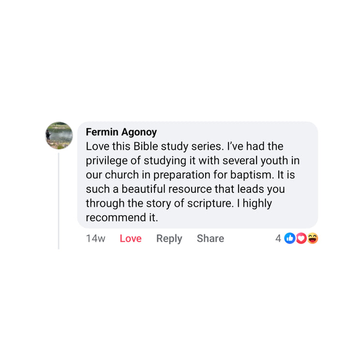Click the red heart Love reaction icon
The image size is (363, 363).
[301, 238]
